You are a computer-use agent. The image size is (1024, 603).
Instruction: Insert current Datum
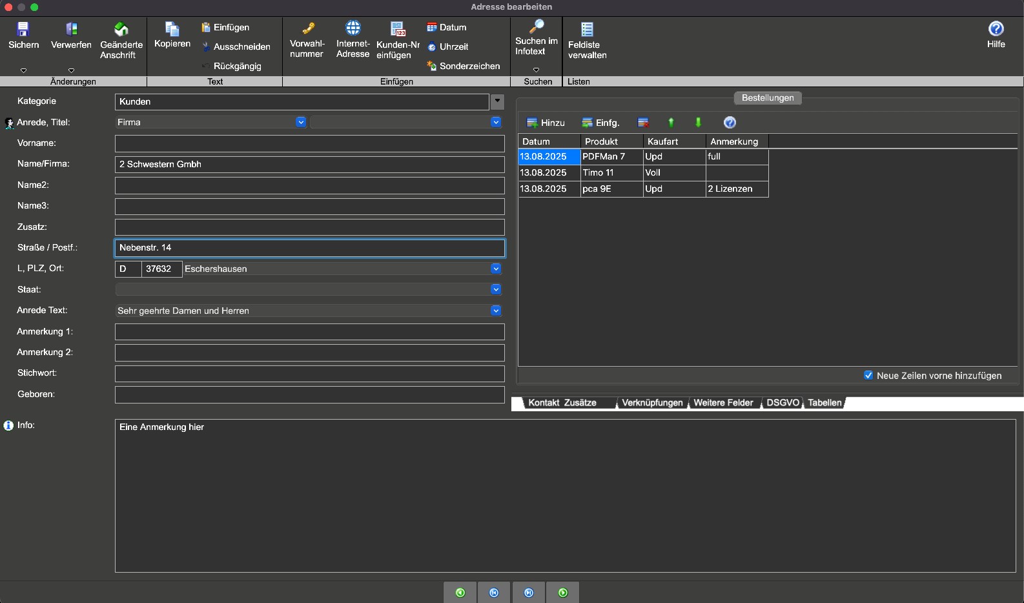[x=446, y=27]
